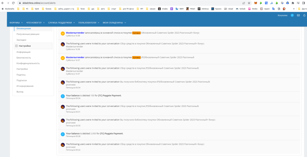This screenshot has width=307, height=157.
Task: Open the Strelec bookmark
Action: point(253,9)
